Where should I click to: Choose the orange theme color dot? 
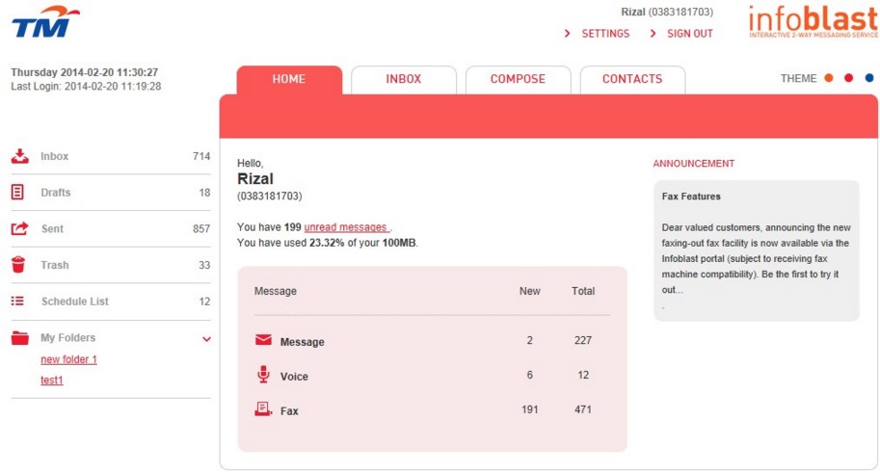(828, 78)
